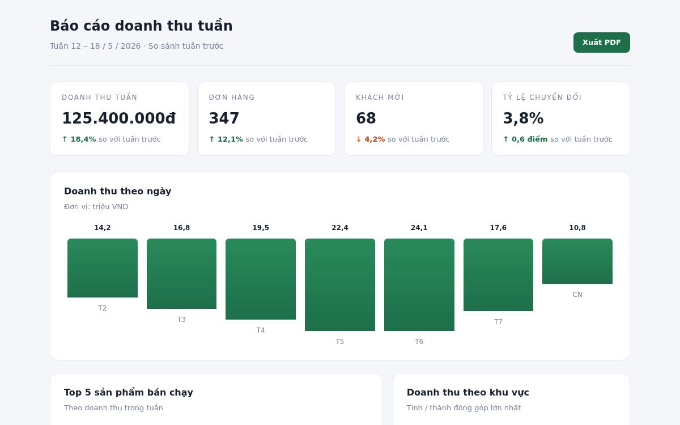Select the T3 revenue bar
Image resolution: width=680 pixels, height=425 pixels.
(181, 274)
